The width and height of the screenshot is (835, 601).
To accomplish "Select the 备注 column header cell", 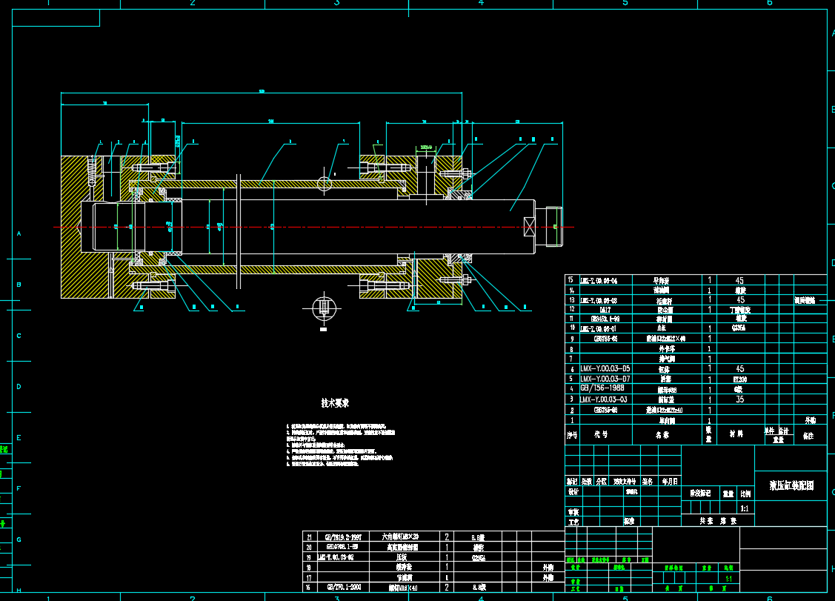I will (808, 436).
